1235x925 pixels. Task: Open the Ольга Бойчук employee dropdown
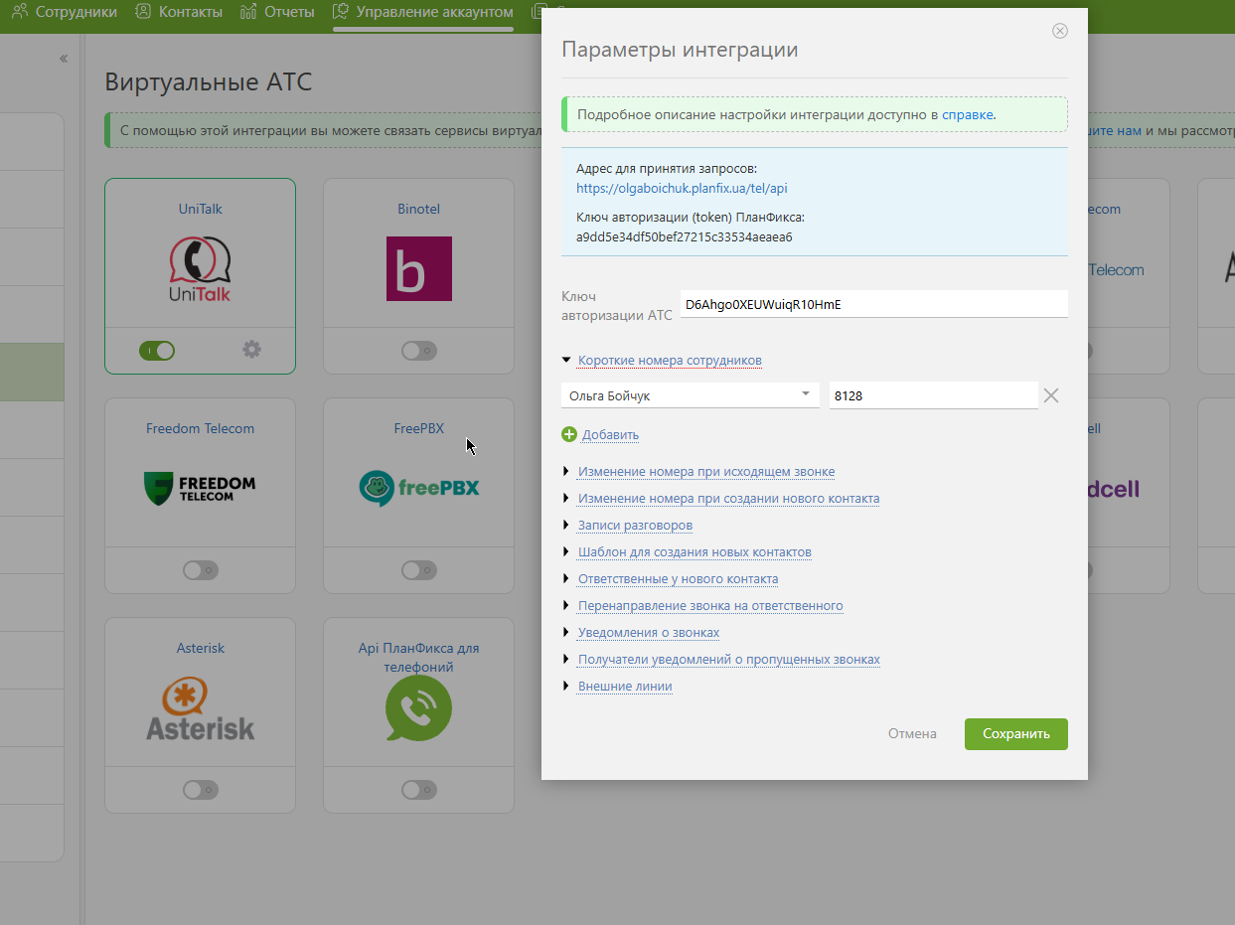click(x=691, y=395)
